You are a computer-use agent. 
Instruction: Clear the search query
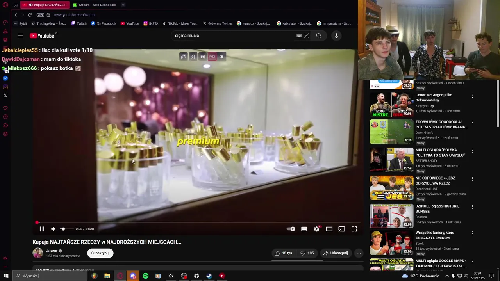point(306,36)
